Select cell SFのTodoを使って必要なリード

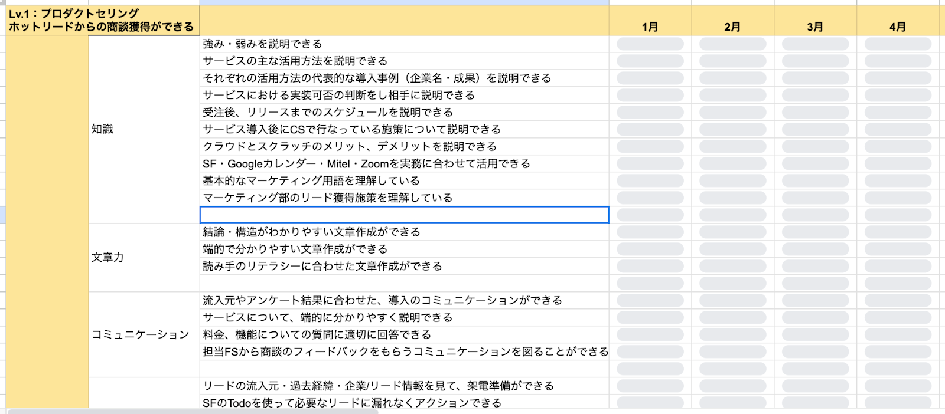tap(405, 403)
